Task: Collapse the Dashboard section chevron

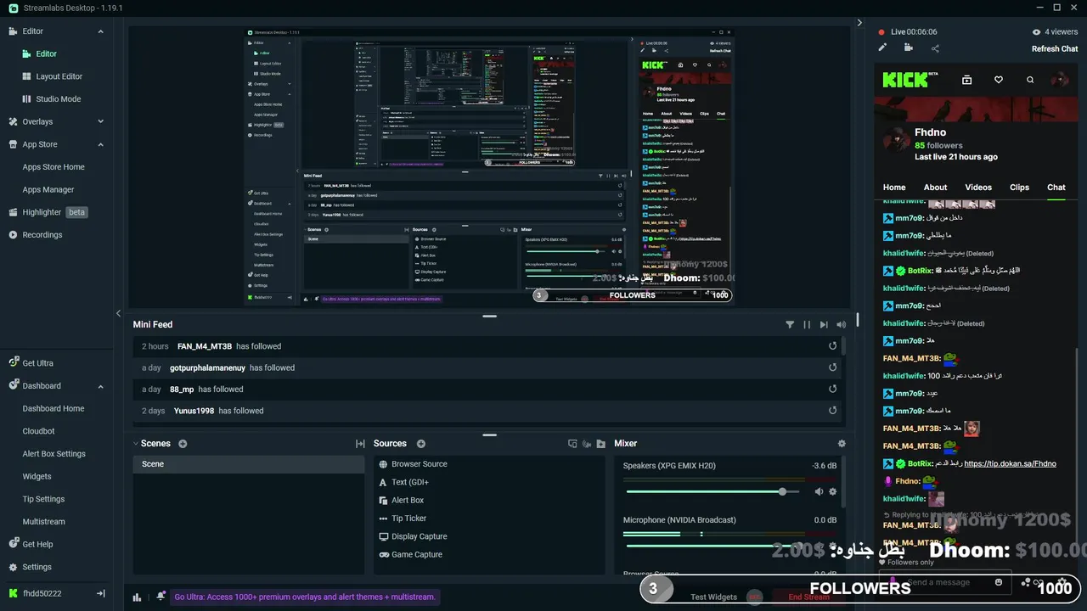Action: click(x=100, y=386)
